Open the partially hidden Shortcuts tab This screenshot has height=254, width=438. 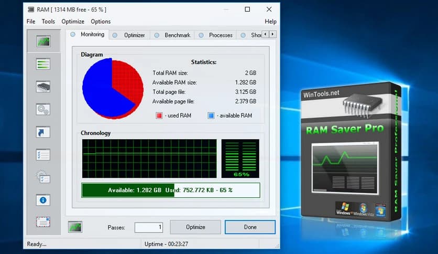(250, 35)
